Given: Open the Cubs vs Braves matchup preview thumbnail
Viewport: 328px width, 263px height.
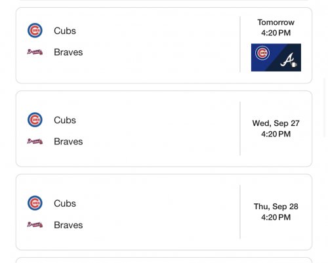Looking at the screenshot, I should coord(276,58).
